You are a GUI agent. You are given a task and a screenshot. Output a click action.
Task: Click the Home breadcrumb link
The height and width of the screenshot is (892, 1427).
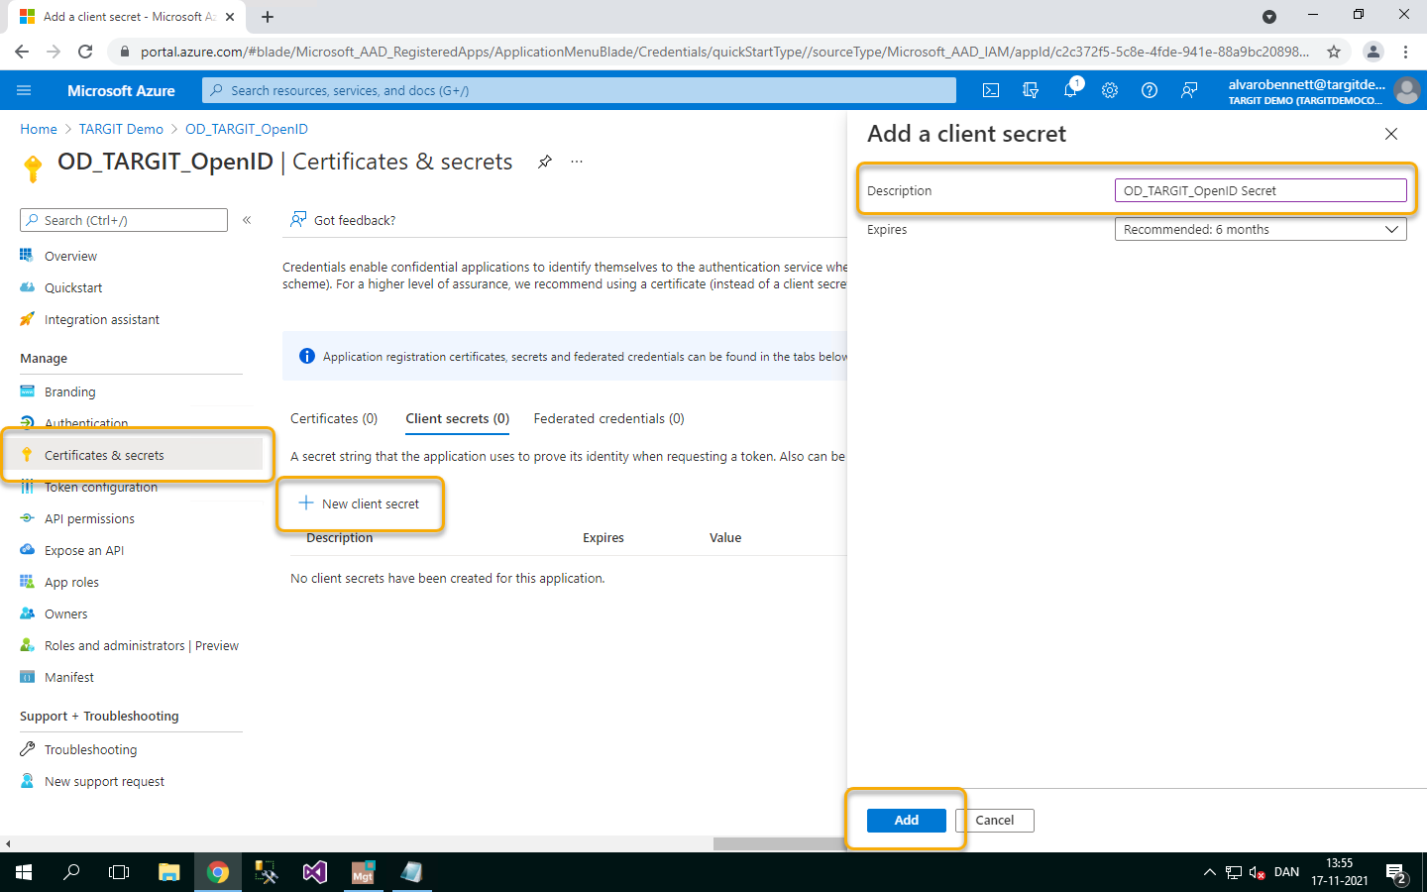coord(39,129)
